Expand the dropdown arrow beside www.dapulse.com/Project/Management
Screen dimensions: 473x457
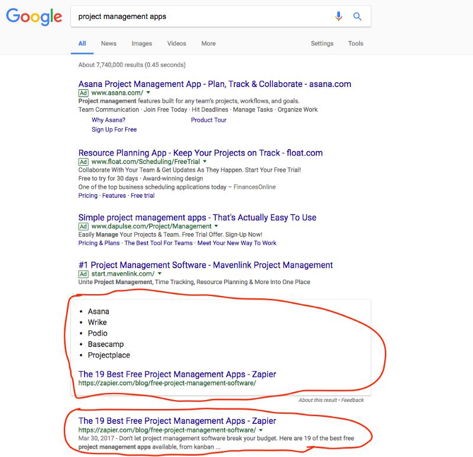coord(216,226)
